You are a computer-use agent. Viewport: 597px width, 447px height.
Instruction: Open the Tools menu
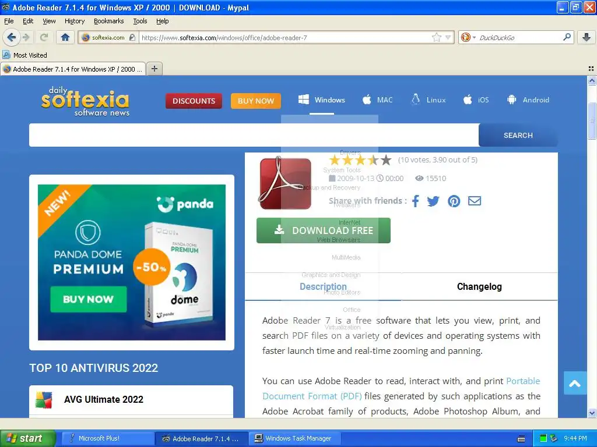[x=140, y=21]
